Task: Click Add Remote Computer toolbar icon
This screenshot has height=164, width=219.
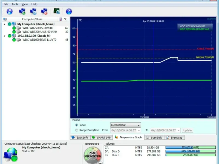Action: pyautogui.click(x=22, y=11)
